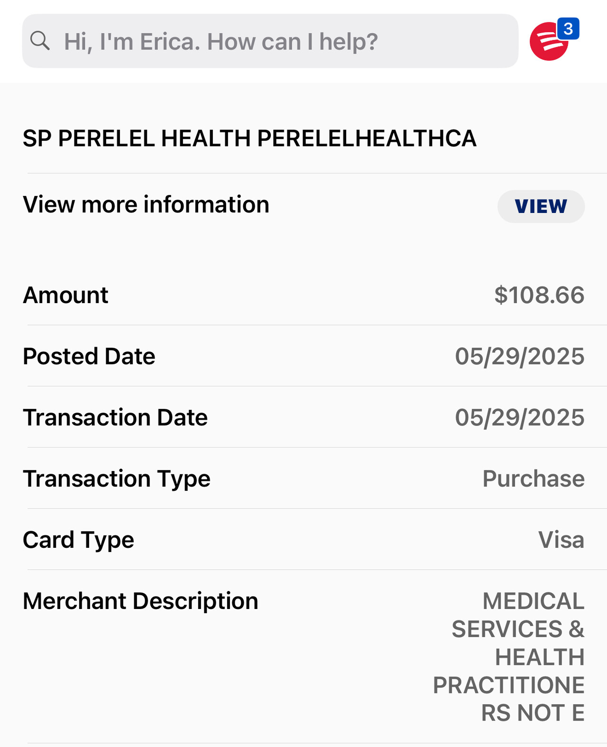Tap the Card Type label

tap(79, 540)
